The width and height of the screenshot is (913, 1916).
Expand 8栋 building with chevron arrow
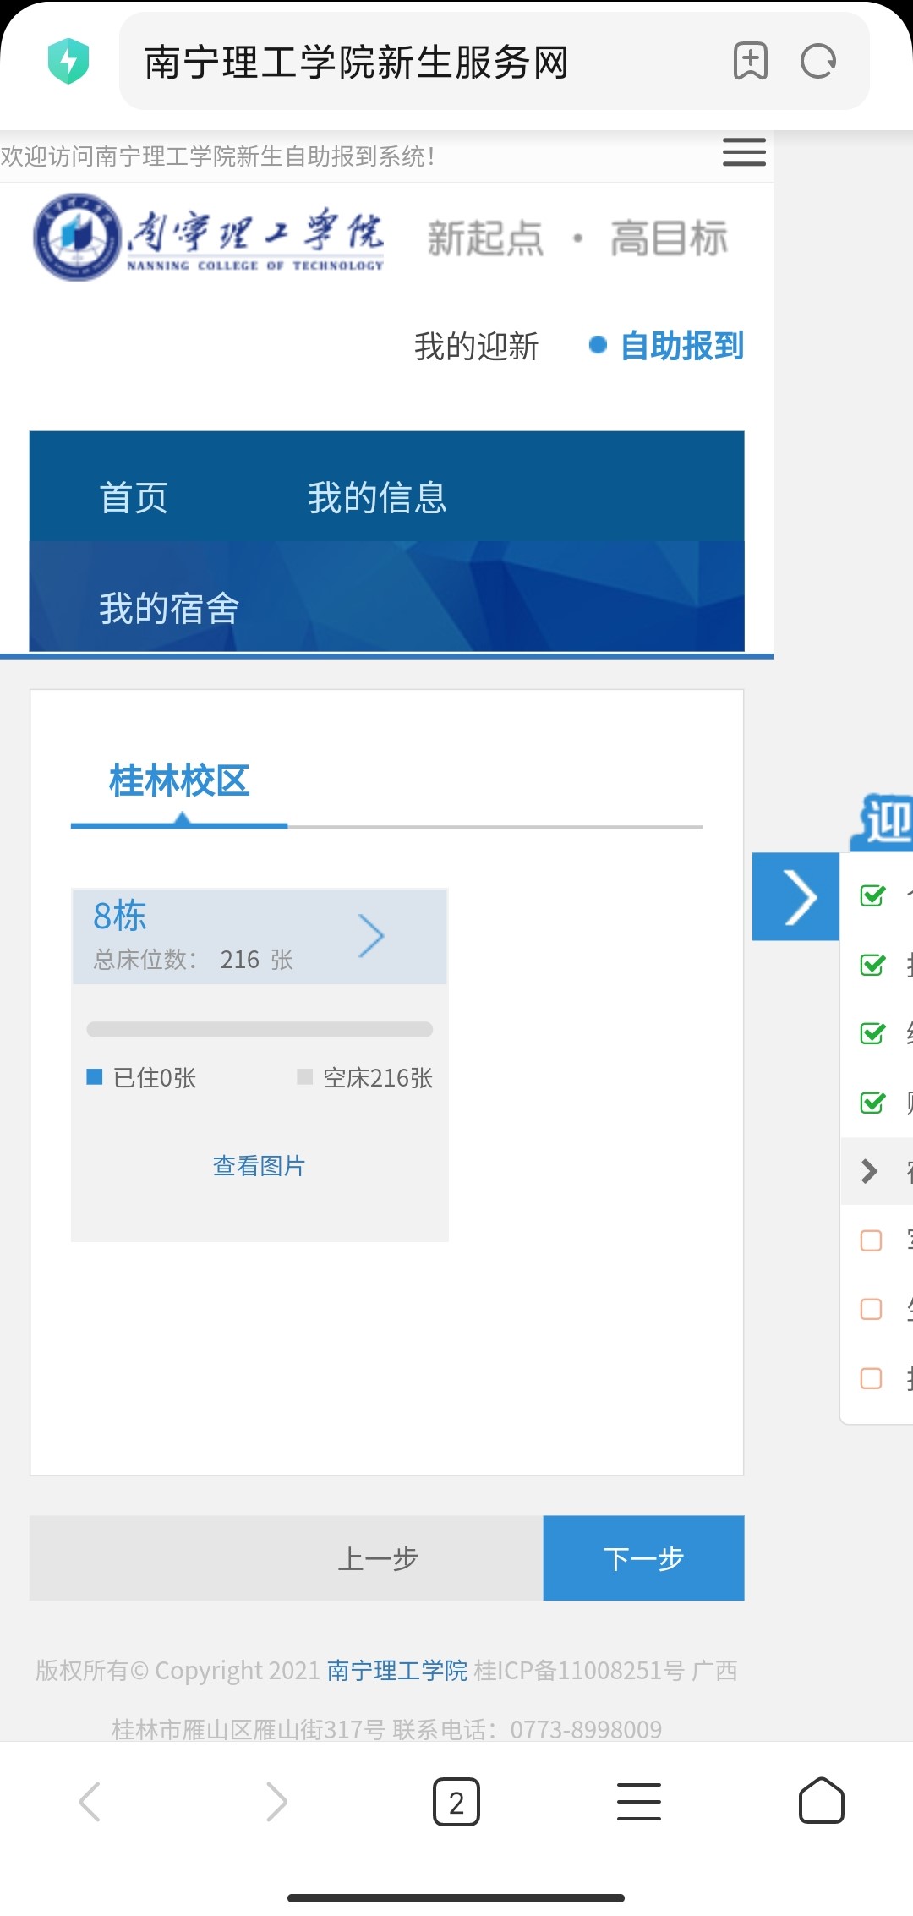371,936
